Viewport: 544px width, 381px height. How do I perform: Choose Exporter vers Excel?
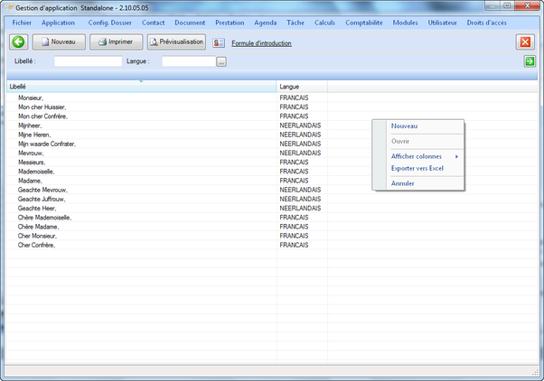pyautogui.click(x=417, y=168)
